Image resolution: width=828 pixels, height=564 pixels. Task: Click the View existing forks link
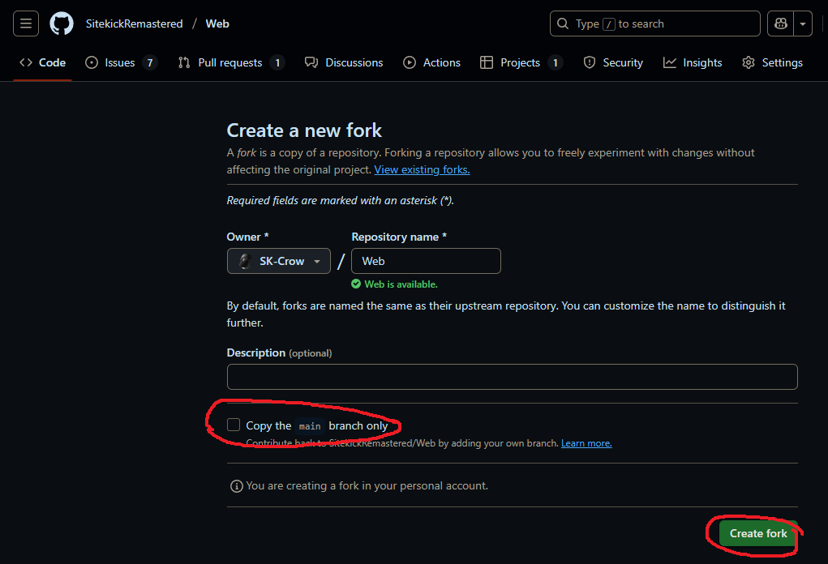tap(422, 170)
